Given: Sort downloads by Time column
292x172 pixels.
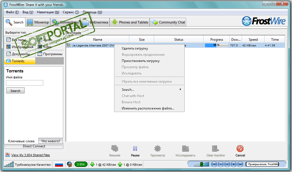Looking at the screenshot, I should pos(275,40).
